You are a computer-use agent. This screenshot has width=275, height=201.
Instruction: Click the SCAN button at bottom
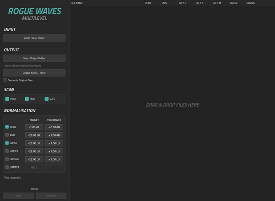(x=18, y=196)
